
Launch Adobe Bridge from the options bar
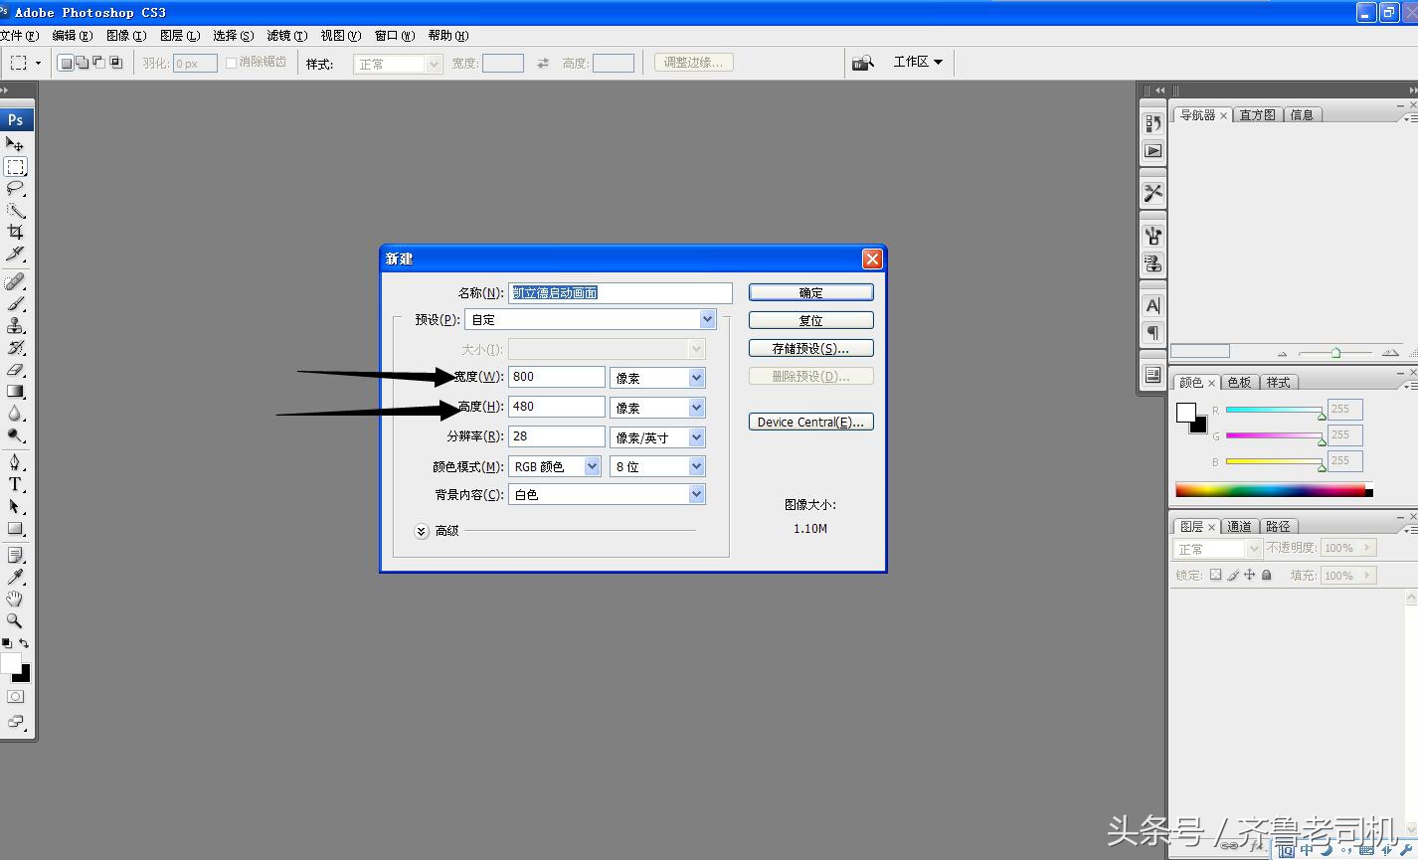point(862,63)
